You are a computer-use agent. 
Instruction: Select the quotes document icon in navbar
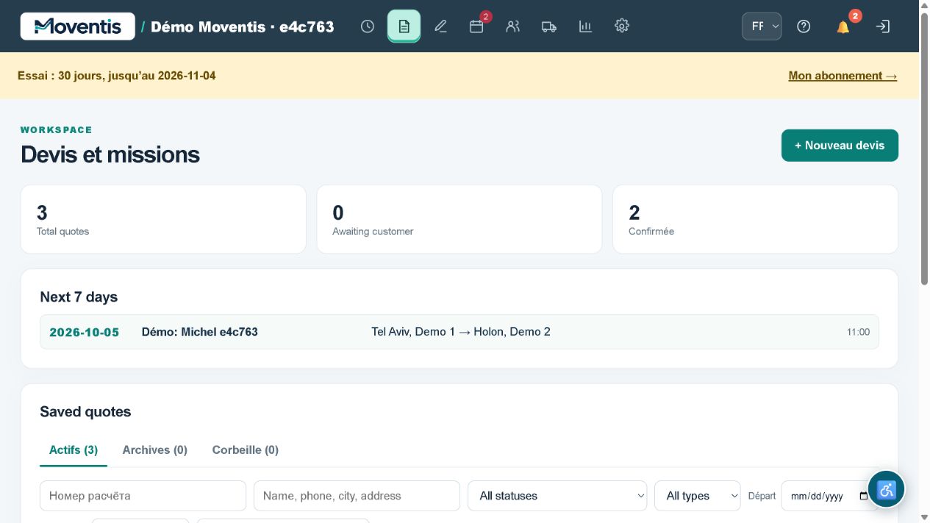[404, 26]
